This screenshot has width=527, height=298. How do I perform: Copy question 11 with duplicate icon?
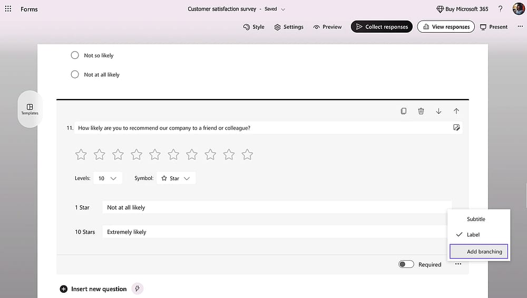click(x=403, y=111)
